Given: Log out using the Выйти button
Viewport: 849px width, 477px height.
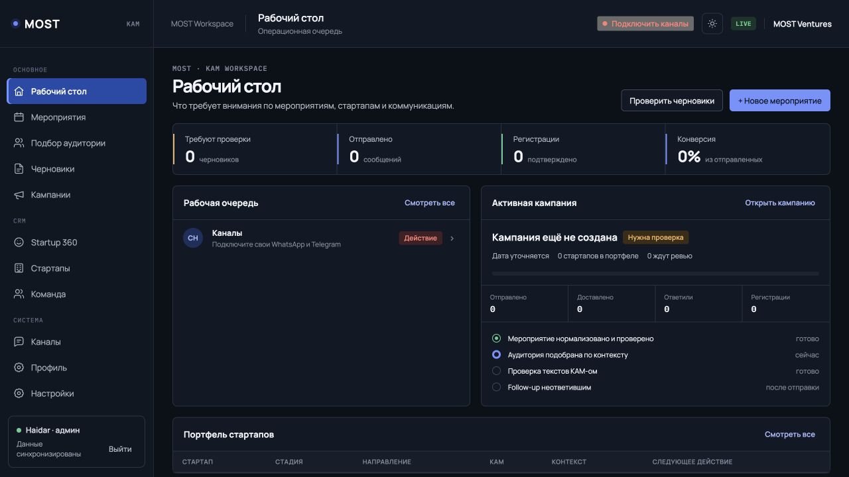Looking at the screenshot, I should pyautogui.click(x=120, y=449).
